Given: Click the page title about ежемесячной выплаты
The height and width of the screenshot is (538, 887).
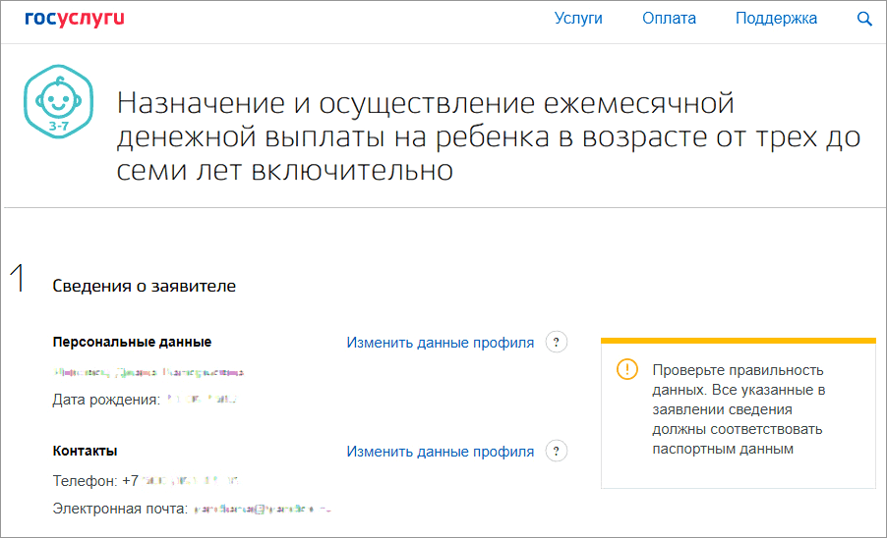Looking at the screenshot, I should pos(488,136).
